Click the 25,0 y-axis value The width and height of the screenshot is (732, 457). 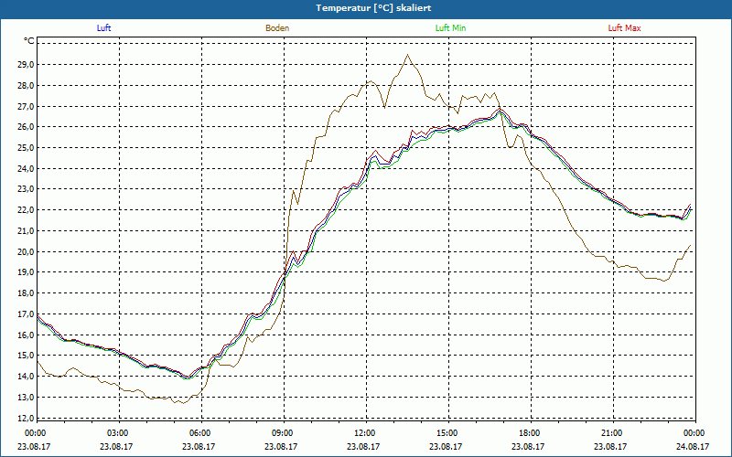click(x=27, y=148)
